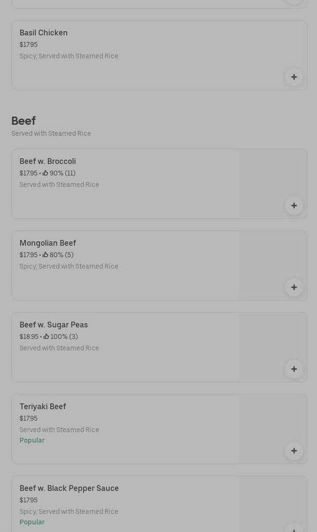The width and height of the screenshot is (317, 532).
Task: Open the Beef w. Broccoli item title
Action: coord(48,161)
